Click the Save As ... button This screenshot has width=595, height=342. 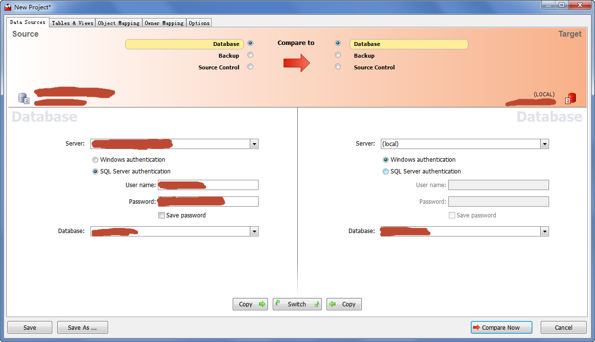83,327
